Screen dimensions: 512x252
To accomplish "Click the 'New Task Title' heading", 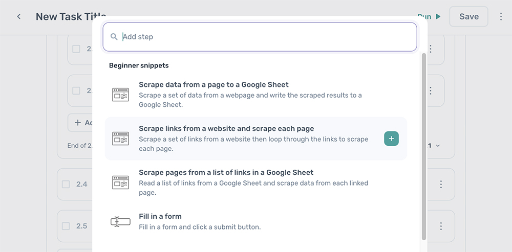I will coord(71,17).
